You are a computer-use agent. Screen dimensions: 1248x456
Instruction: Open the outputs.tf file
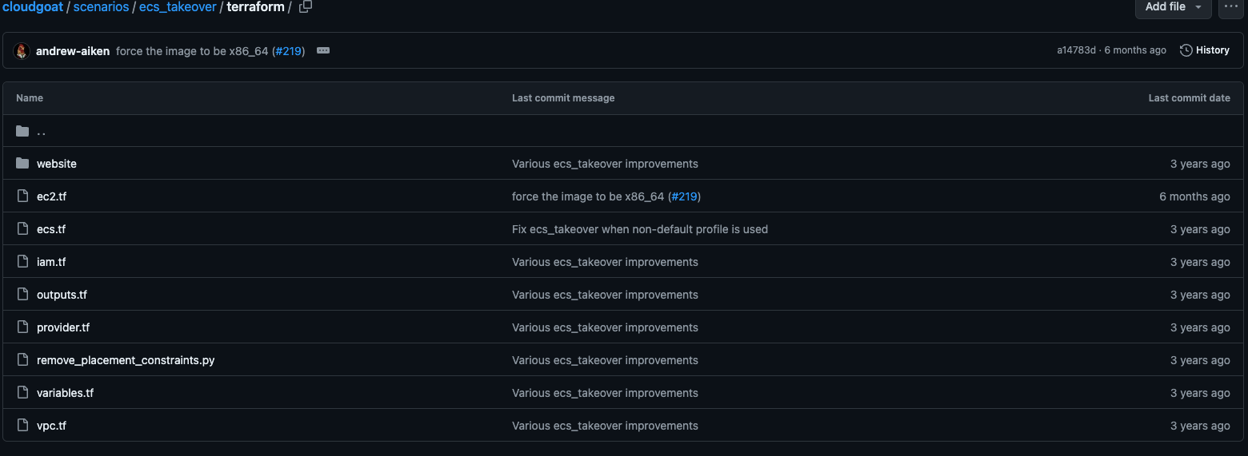[x=62, y=295]
